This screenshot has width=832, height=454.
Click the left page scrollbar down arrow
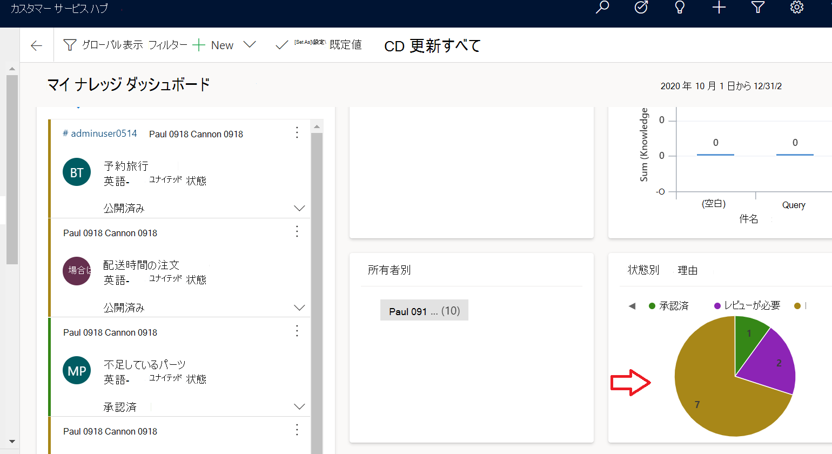[12, 442]
